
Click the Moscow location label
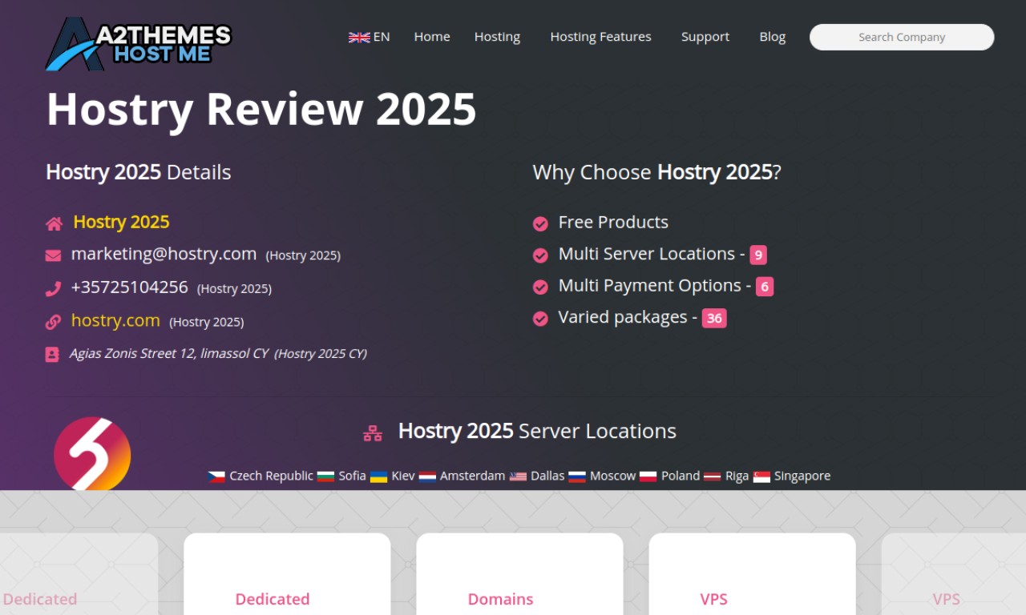click(612, 476)
